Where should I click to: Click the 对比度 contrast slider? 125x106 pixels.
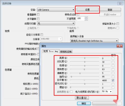[84, 62]
